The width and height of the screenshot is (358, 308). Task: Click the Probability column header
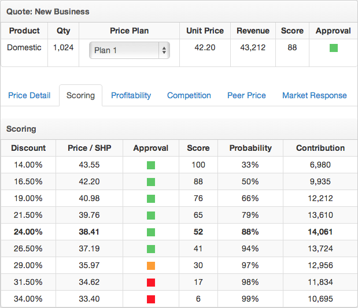click(250, 148)
